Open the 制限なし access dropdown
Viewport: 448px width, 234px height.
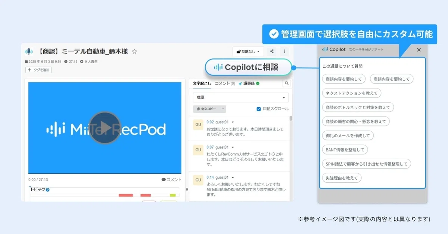(248, 52)
